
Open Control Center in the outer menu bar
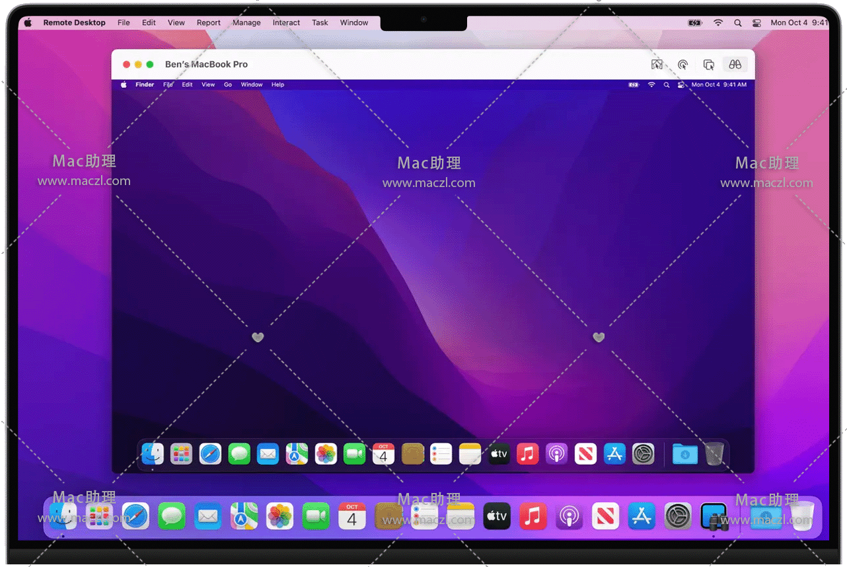coord(756,22)
